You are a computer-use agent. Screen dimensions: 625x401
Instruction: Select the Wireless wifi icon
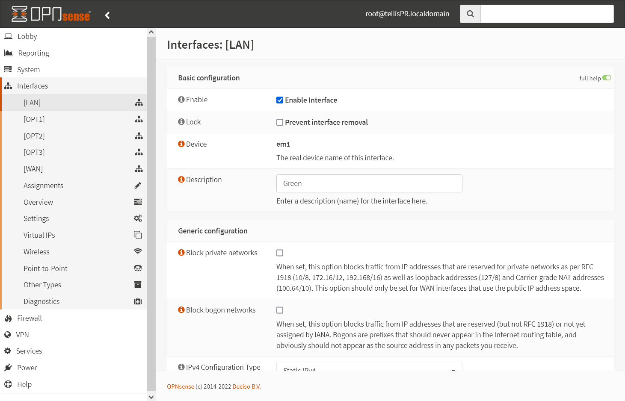(x=137, y=251)
